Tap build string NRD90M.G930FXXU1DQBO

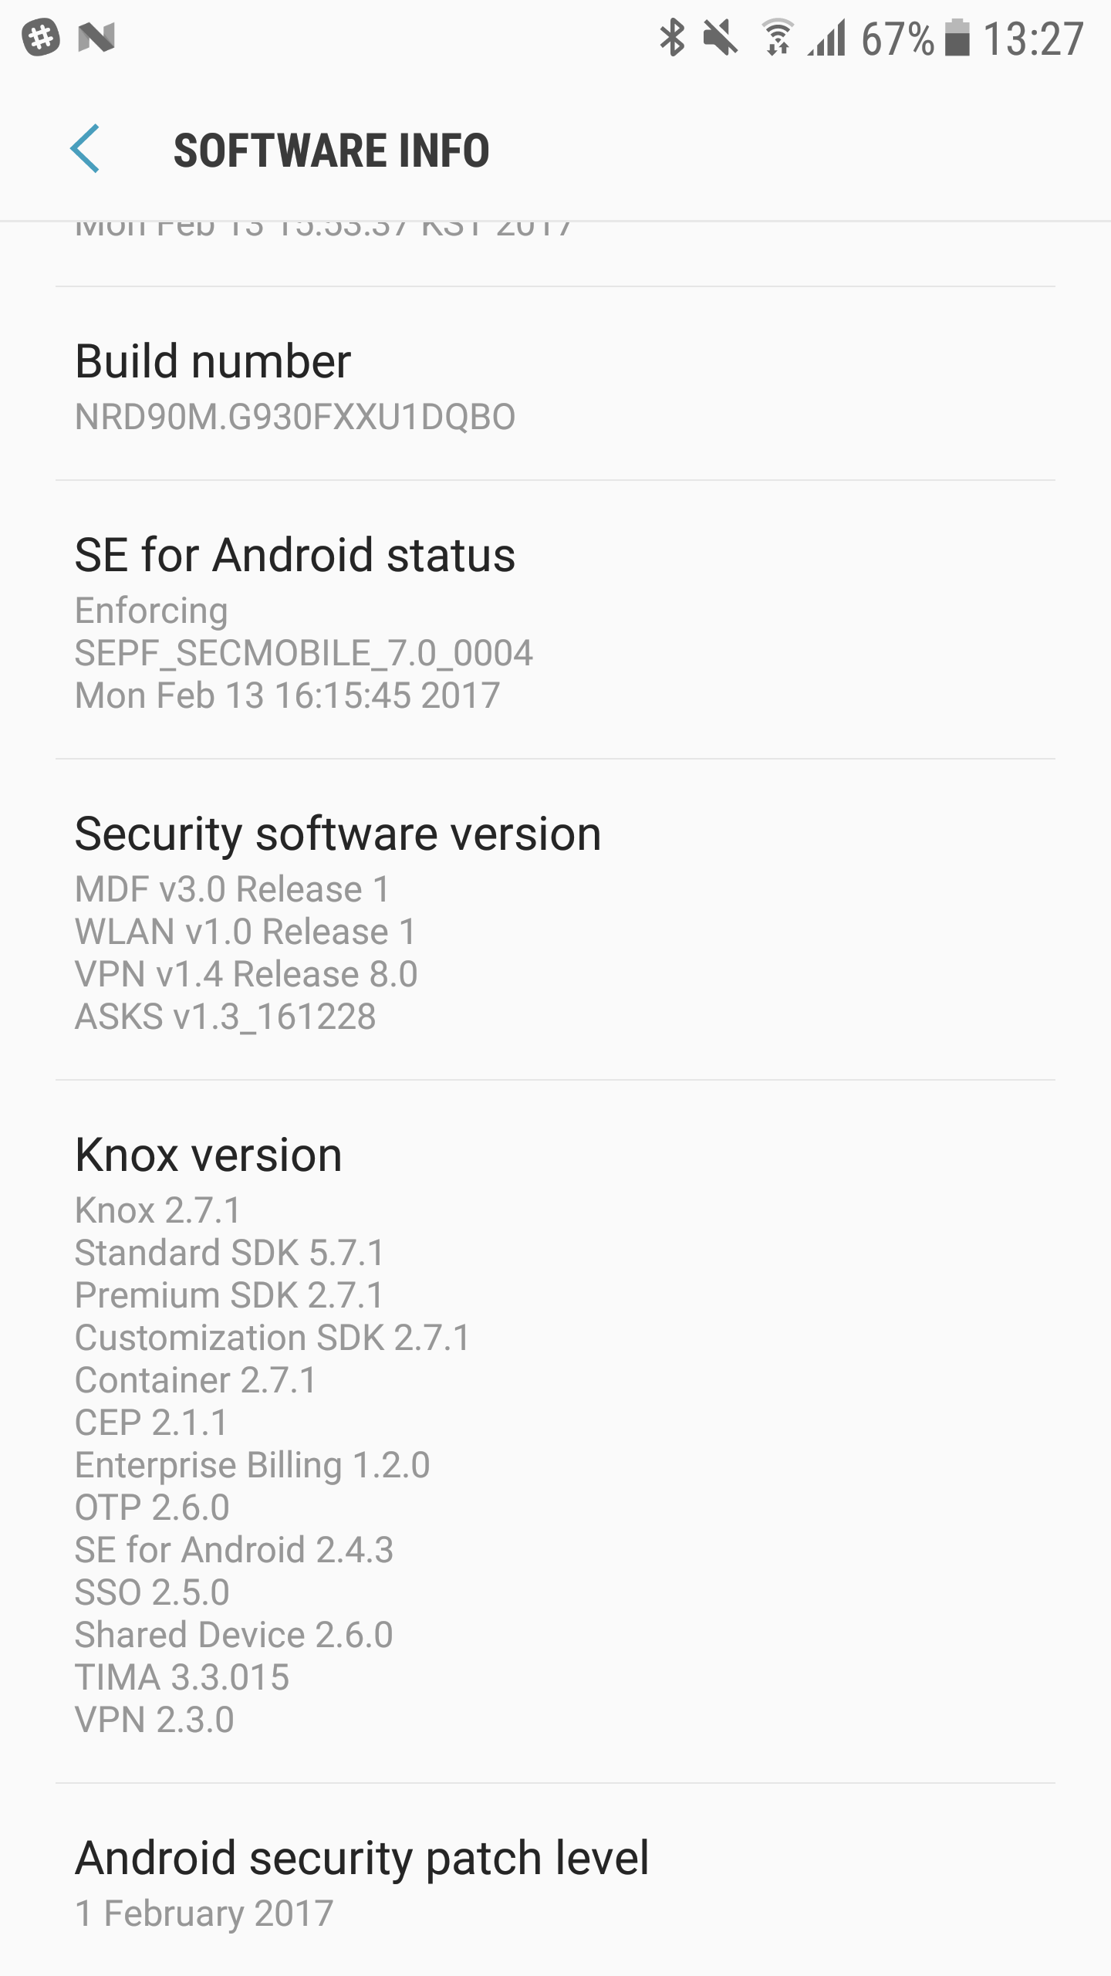pos(295,418)
